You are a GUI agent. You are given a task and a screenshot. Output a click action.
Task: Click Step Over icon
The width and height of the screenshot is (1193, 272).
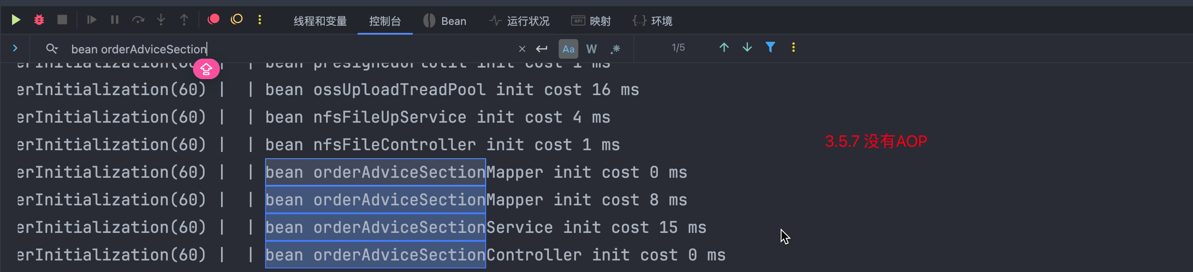[x=138, y=20]
